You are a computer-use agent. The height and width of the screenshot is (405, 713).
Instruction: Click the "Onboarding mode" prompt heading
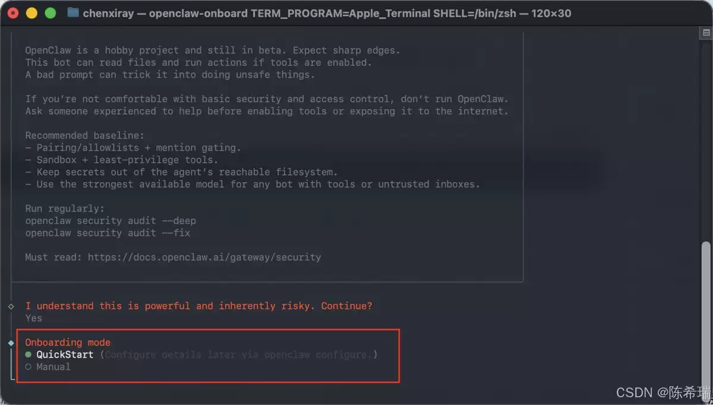pos(68,343)
